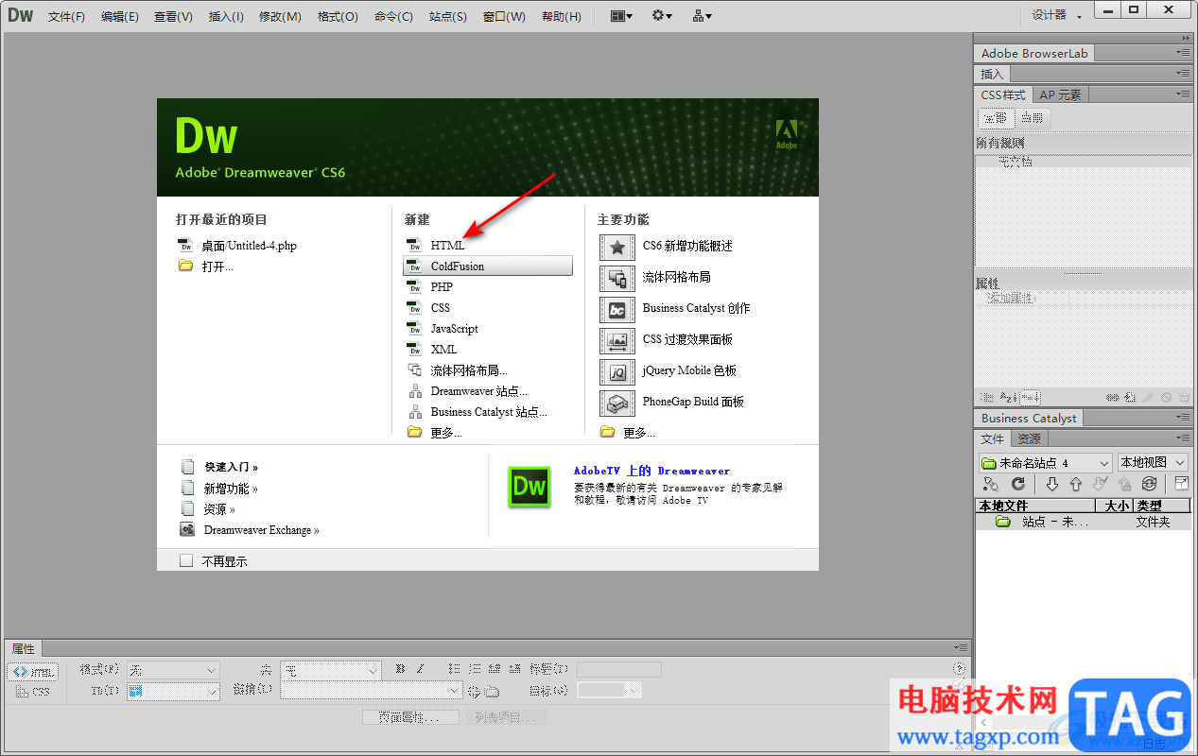Image resolution: width=1198 pixels, height=756 pixels.
Task: Create a new XML document
Action: tap(443, 350)
